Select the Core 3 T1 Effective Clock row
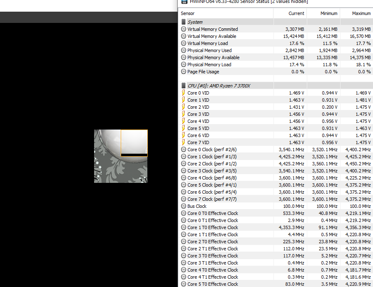The image size is (373, 287). click(x=275, y=263)
